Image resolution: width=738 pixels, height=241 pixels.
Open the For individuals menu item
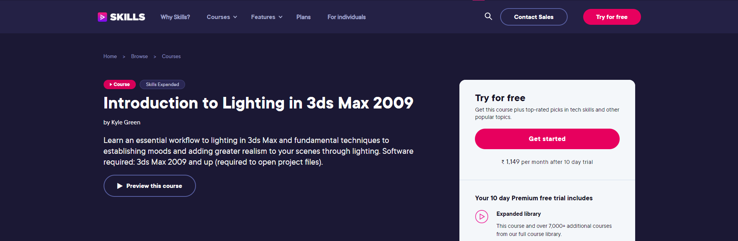click(346, 17)
